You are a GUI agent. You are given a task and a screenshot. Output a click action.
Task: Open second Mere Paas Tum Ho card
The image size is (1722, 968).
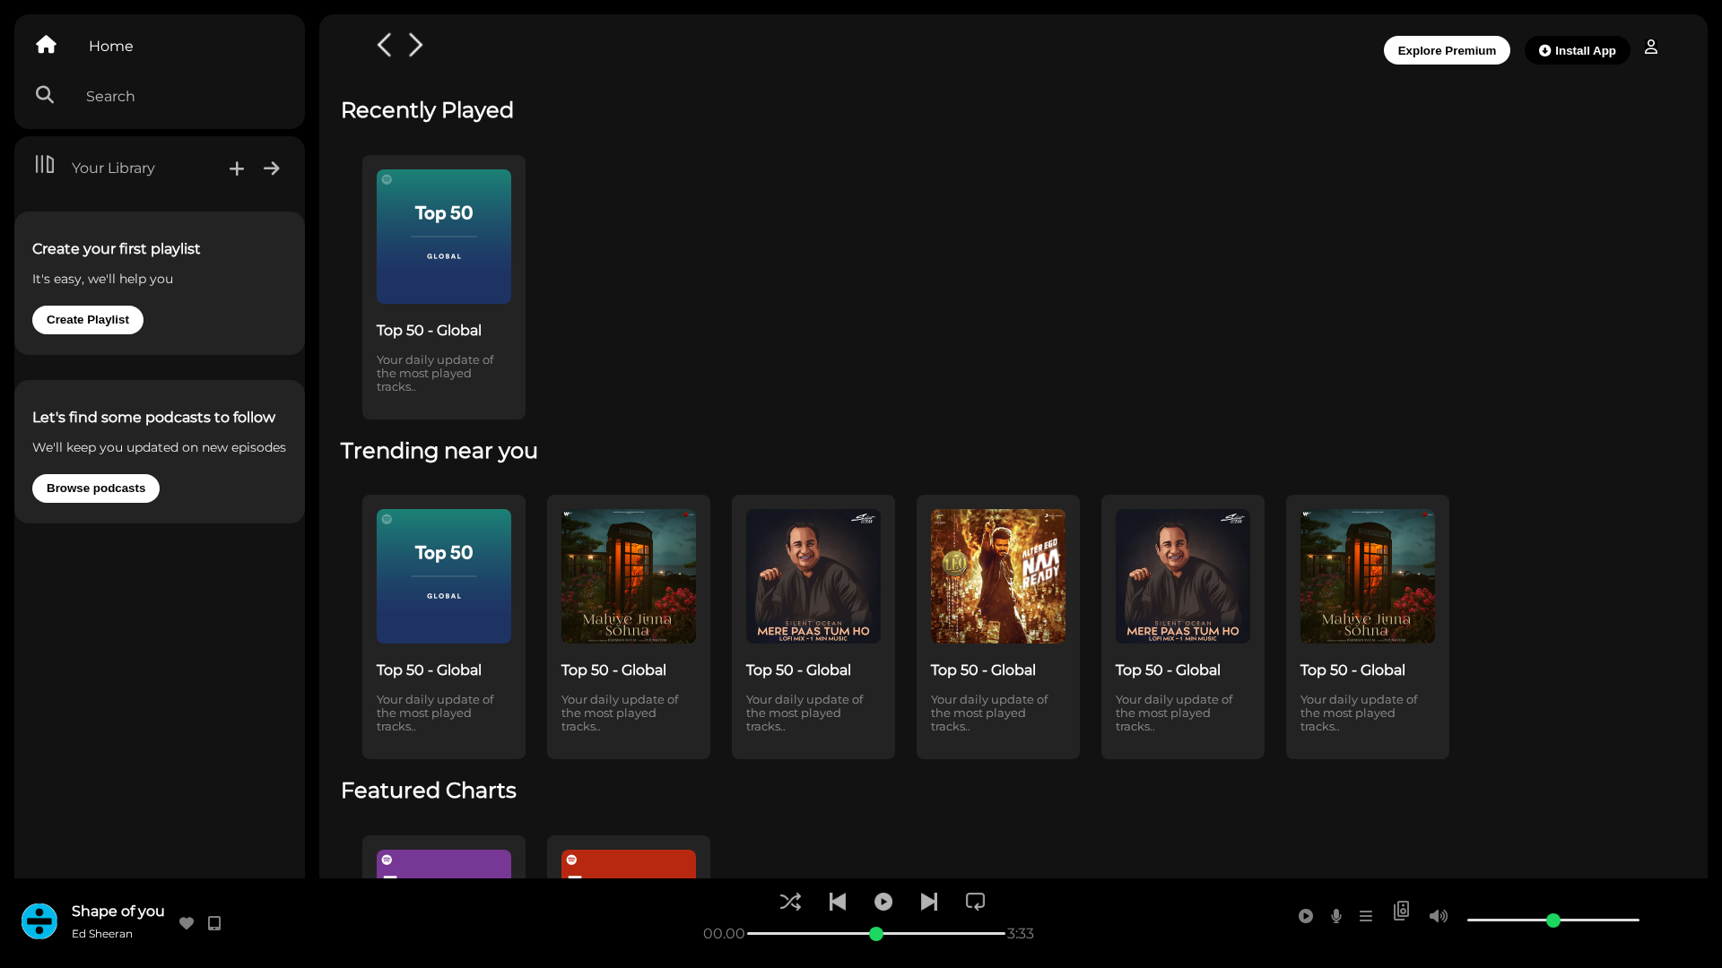pos(1183,627)
